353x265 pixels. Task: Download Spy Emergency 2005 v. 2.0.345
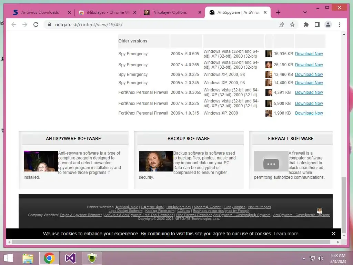(309, 83)
